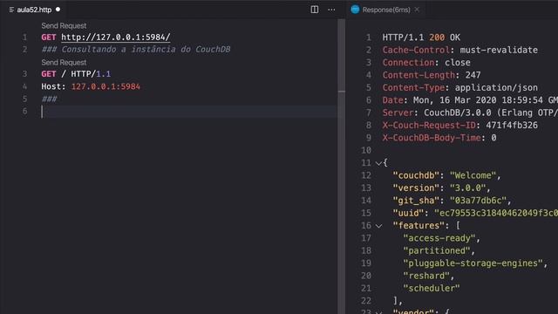The width and height of the screenshot is (558, 314).
Task: Collapse the "features" array on line 16
Action: 378,226
